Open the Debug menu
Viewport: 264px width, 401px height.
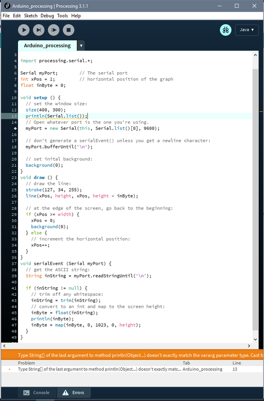(47, 16)
